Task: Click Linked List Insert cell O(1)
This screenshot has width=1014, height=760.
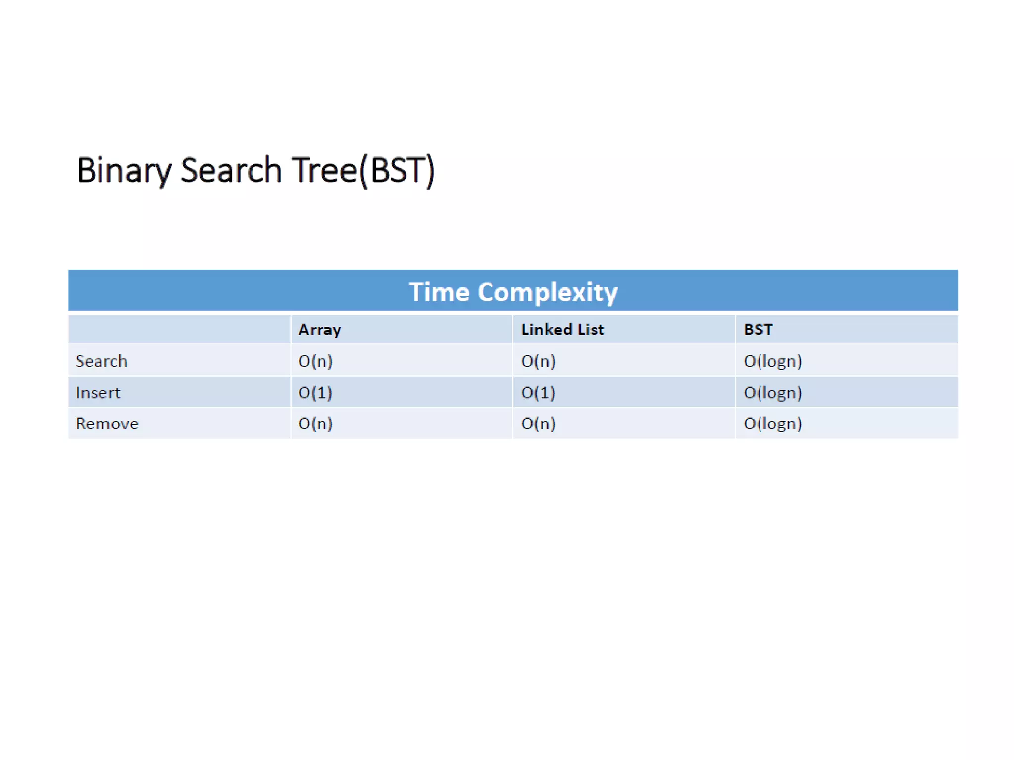Action: (x=538, y=393)
